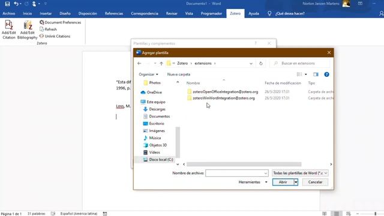Click the blue help icon in dialog
The height and width of the screenshot is (216, 384).
pyautogui.click(x=326, y=74)
